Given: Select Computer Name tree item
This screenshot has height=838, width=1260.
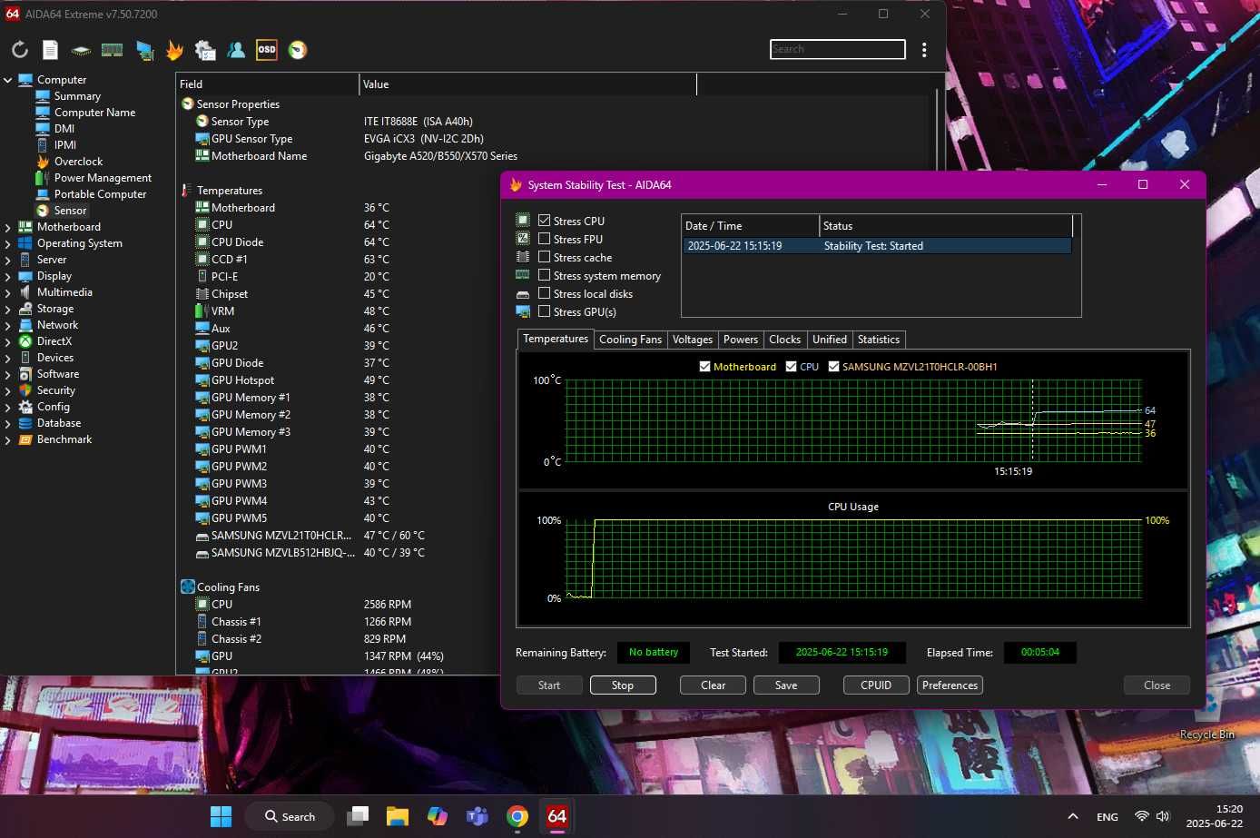Looking at the screenshot, I should tap(94, 113).
